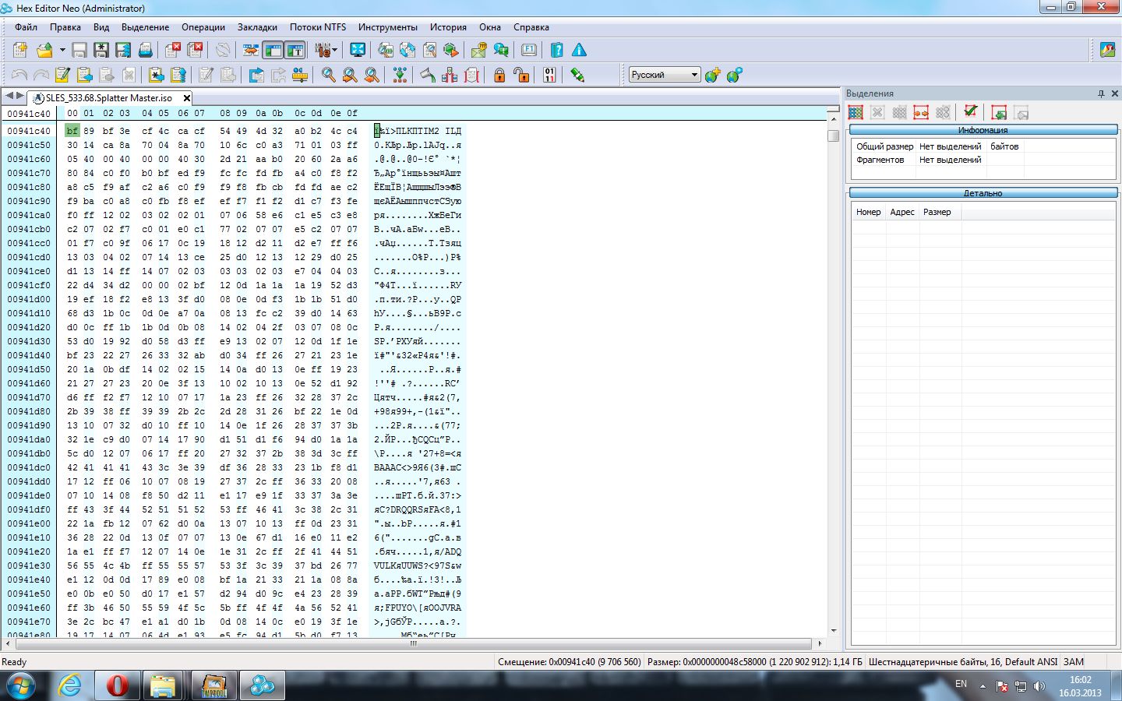Close the SLES_533.68.Splatter Master.iso tab
The width and height of the screenshot is (1122, 701).
click(x=187, y=98)
